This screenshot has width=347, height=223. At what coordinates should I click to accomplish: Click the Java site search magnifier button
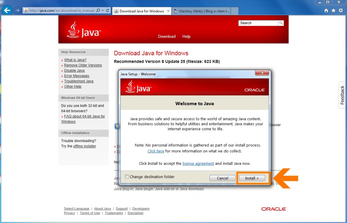pos(281,23)
